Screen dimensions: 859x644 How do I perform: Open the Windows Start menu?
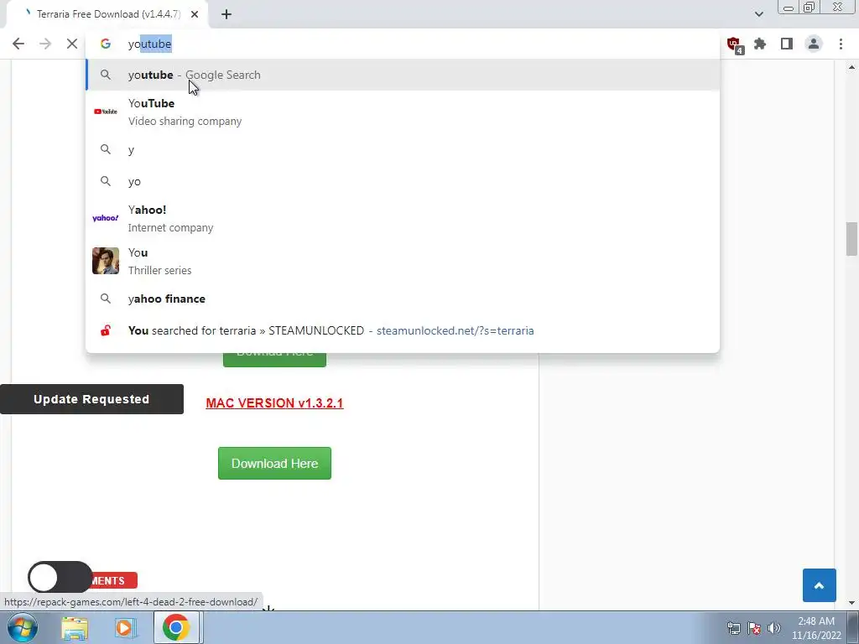tap(22, 627)
